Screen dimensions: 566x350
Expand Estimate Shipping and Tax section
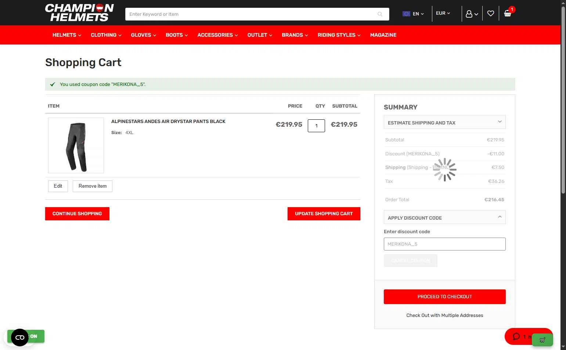pos(445,122)
